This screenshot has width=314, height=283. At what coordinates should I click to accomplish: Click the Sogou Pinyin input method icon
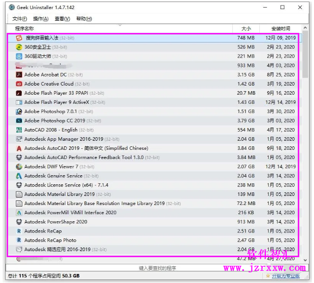[x=19, y=38]
